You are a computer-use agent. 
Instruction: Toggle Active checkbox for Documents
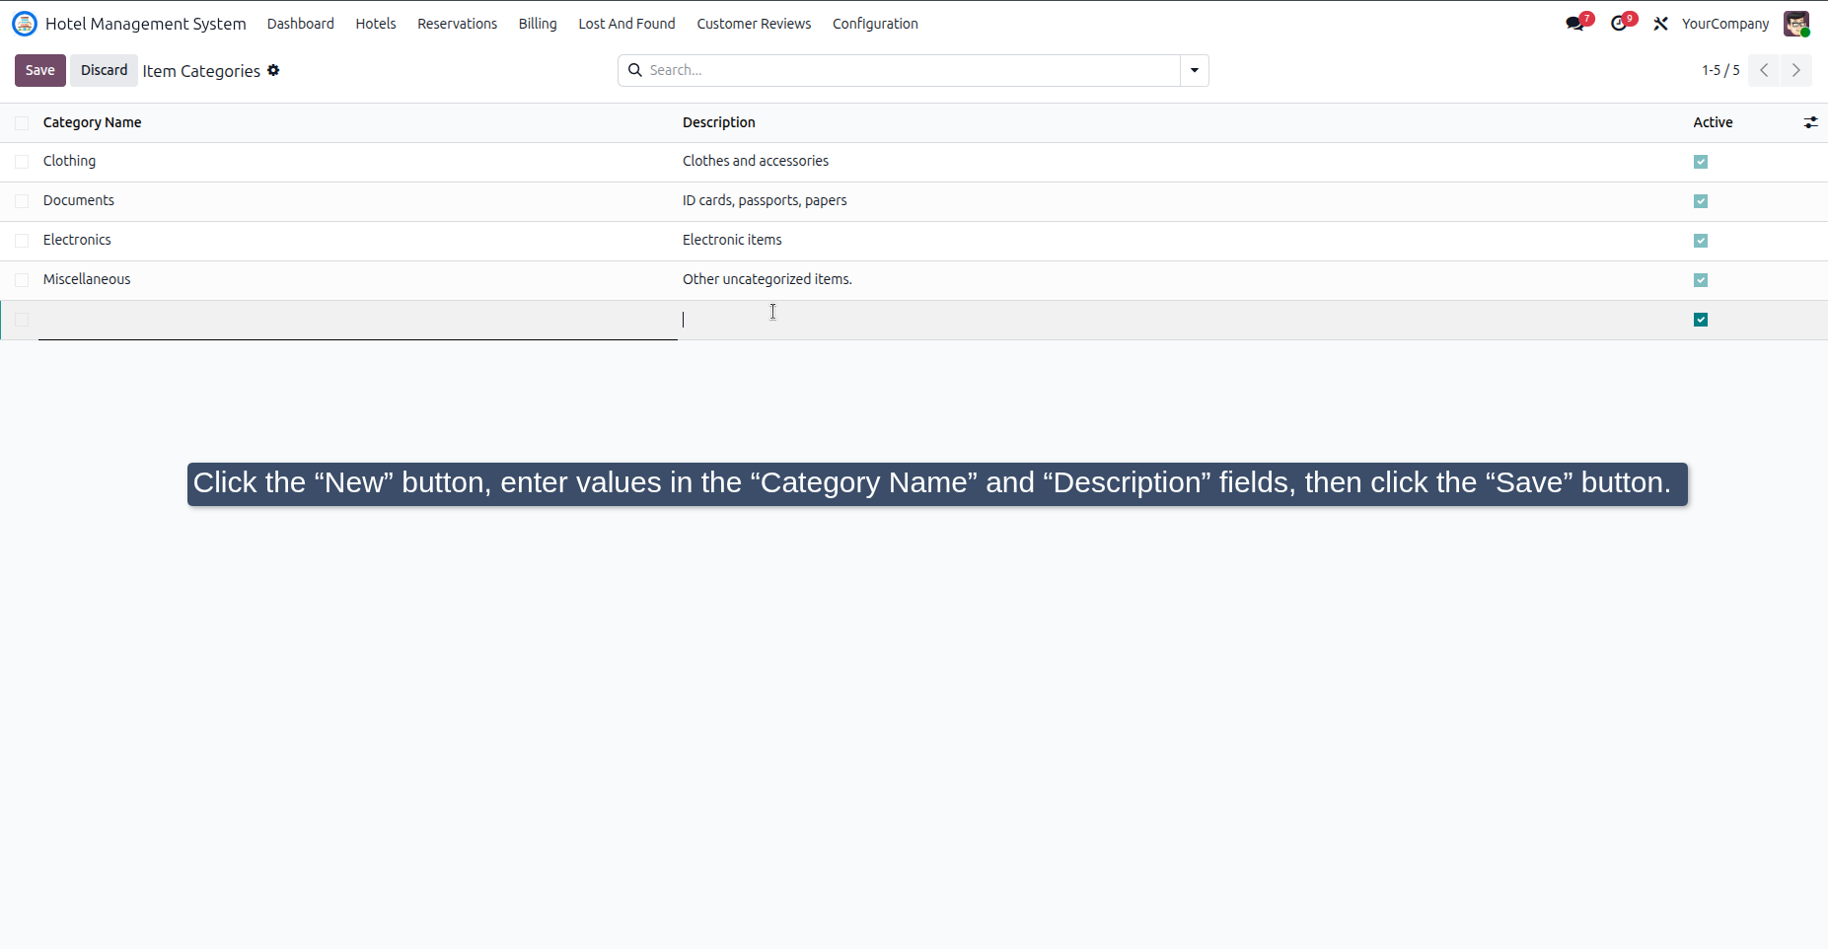(1701, 201)
